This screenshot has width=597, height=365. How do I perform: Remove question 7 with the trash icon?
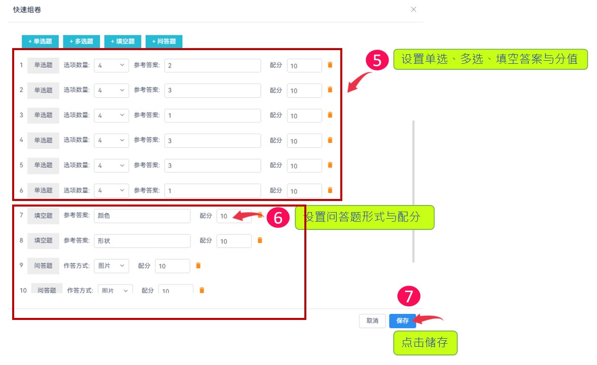(x=260, y=216)
